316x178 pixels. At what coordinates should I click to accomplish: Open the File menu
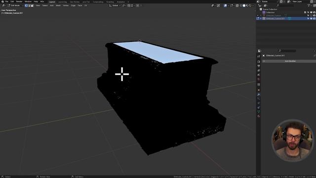6,1
